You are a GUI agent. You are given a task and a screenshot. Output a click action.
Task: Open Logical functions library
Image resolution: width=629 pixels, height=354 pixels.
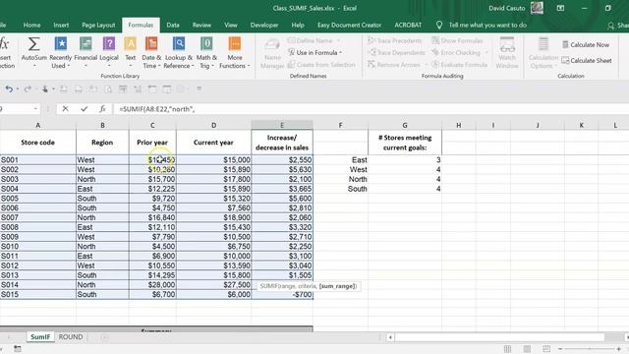click(109, 52)
